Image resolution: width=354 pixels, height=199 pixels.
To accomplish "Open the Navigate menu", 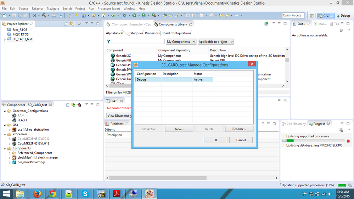I will [x=53, y=8].
